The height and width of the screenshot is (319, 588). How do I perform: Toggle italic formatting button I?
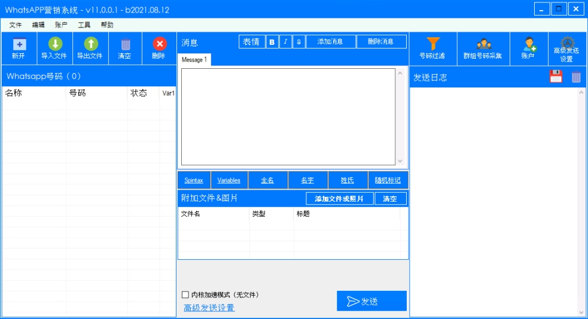[285, 42]
